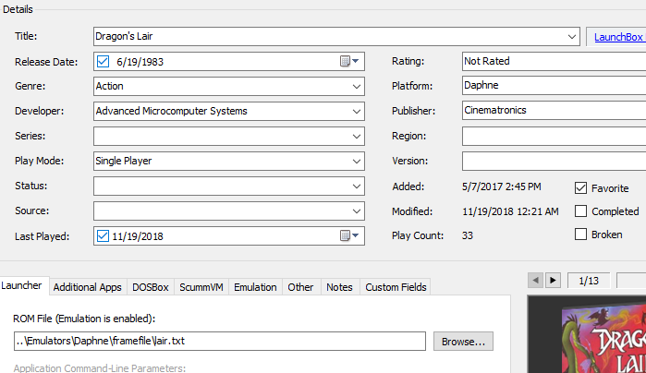The width and height of the screenshot is (646, 373).
Task: Open the Custom Fields tab
Action: 396,287
